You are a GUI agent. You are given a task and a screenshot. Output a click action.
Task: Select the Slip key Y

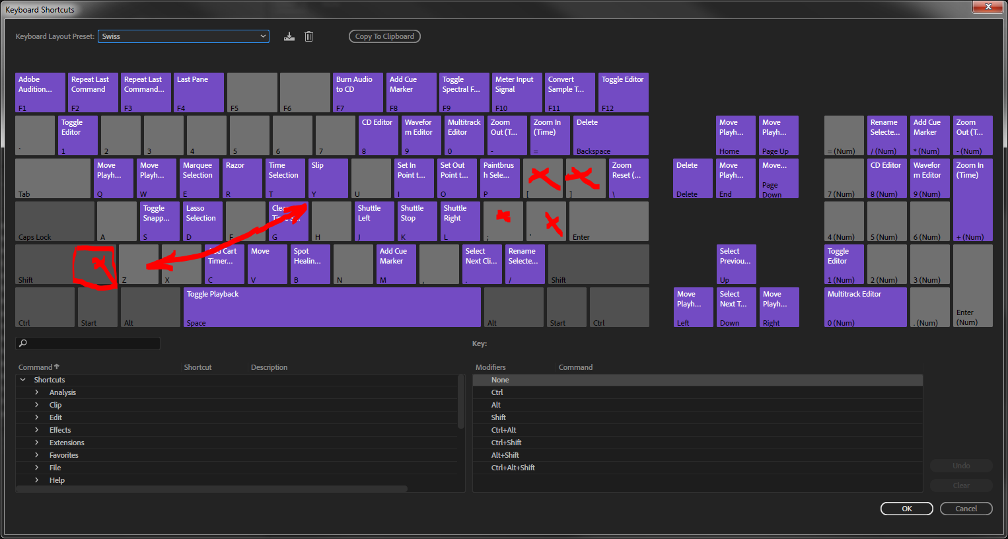click(x=328, y=178)
